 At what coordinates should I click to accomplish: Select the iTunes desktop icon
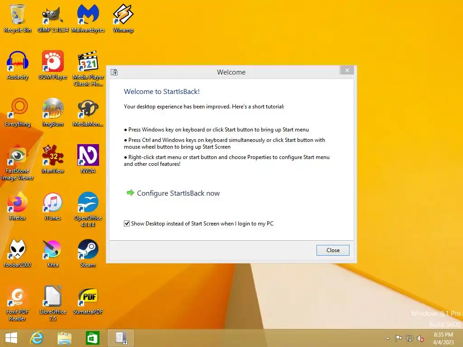click(x=52, y=206)
